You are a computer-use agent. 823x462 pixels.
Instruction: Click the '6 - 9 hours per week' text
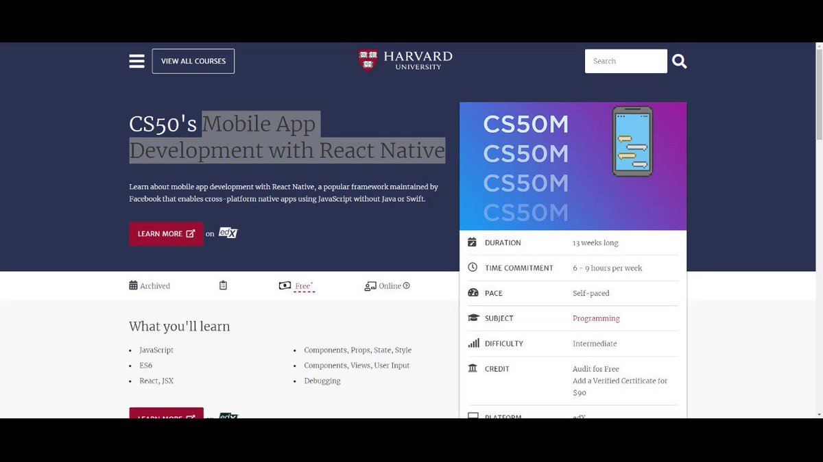[x=608, y=268]
